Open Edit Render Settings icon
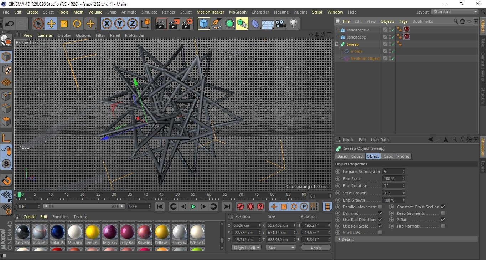The height and width of the screenshot is (260, 486). point(187,24)
